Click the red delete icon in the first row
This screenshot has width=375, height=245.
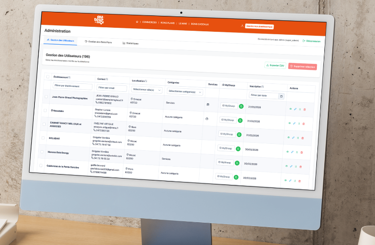click(x=304, y=110)
